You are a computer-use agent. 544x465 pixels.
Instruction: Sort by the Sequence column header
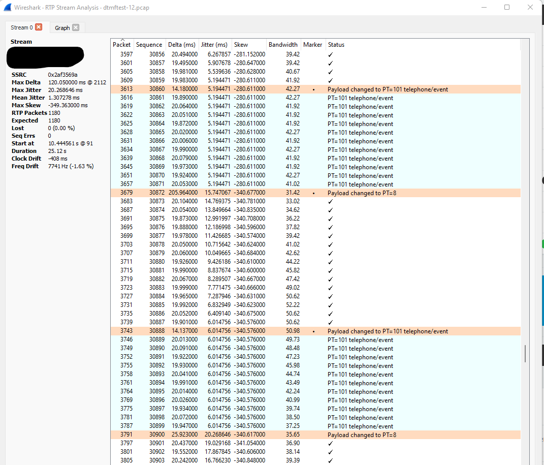(x=149, y=44)
